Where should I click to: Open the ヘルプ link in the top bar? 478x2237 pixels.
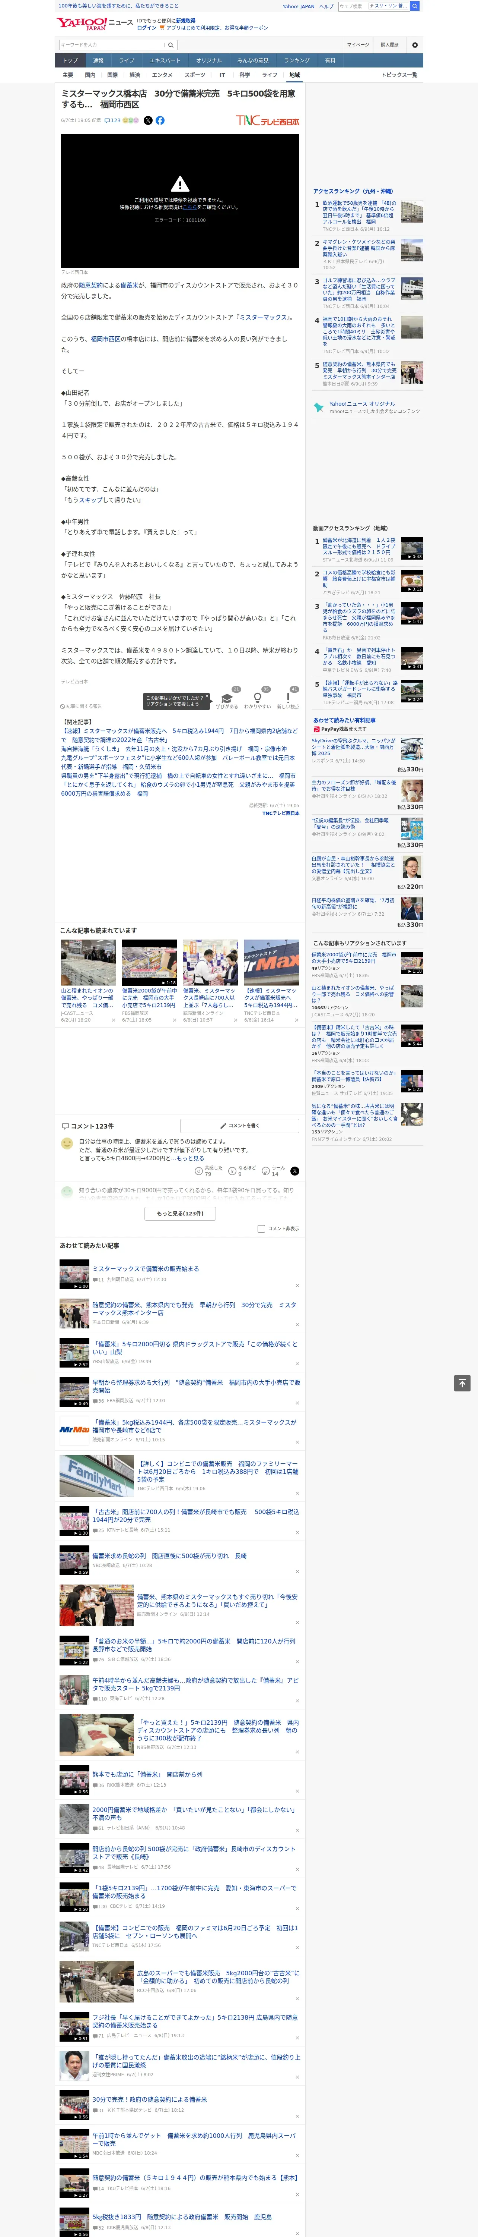tap(326, 6)
